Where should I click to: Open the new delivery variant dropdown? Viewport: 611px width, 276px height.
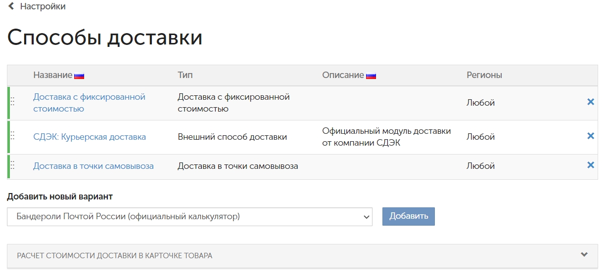click(x=189, y=217)
